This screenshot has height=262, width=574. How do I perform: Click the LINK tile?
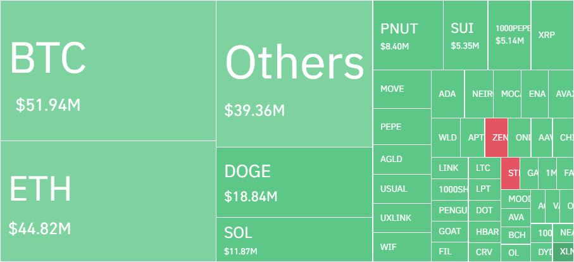[449, 168]
